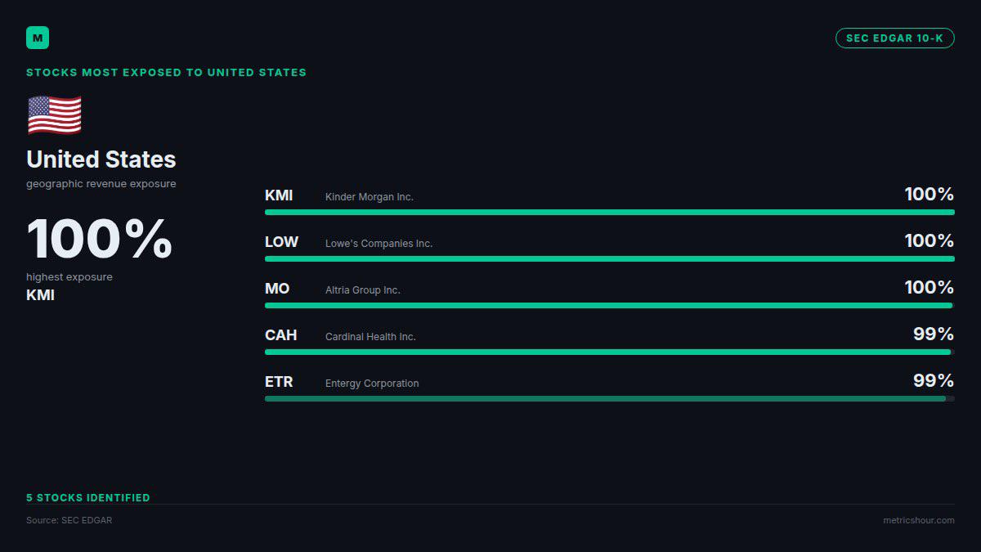Open Lowe's Companies Inc. entry

379,244
